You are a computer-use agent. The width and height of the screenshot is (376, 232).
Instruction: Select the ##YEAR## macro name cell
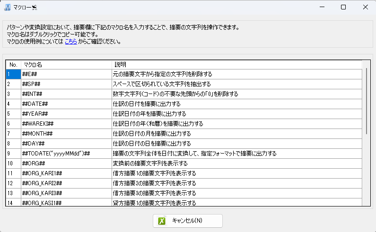click(x=66, y=114)
